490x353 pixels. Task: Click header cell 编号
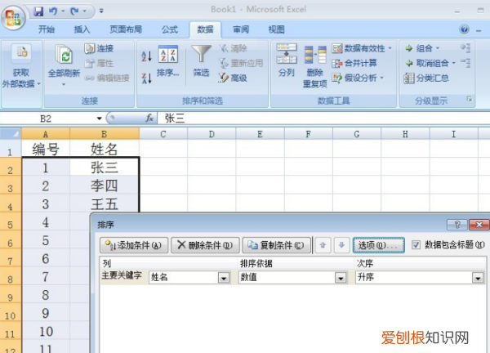46,149
